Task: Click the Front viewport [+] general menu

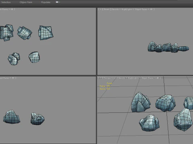Action: click(100, 9)
